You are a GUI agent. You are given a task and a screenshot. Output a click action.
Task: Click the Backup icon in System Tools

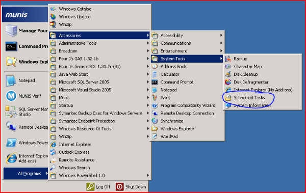228,59
